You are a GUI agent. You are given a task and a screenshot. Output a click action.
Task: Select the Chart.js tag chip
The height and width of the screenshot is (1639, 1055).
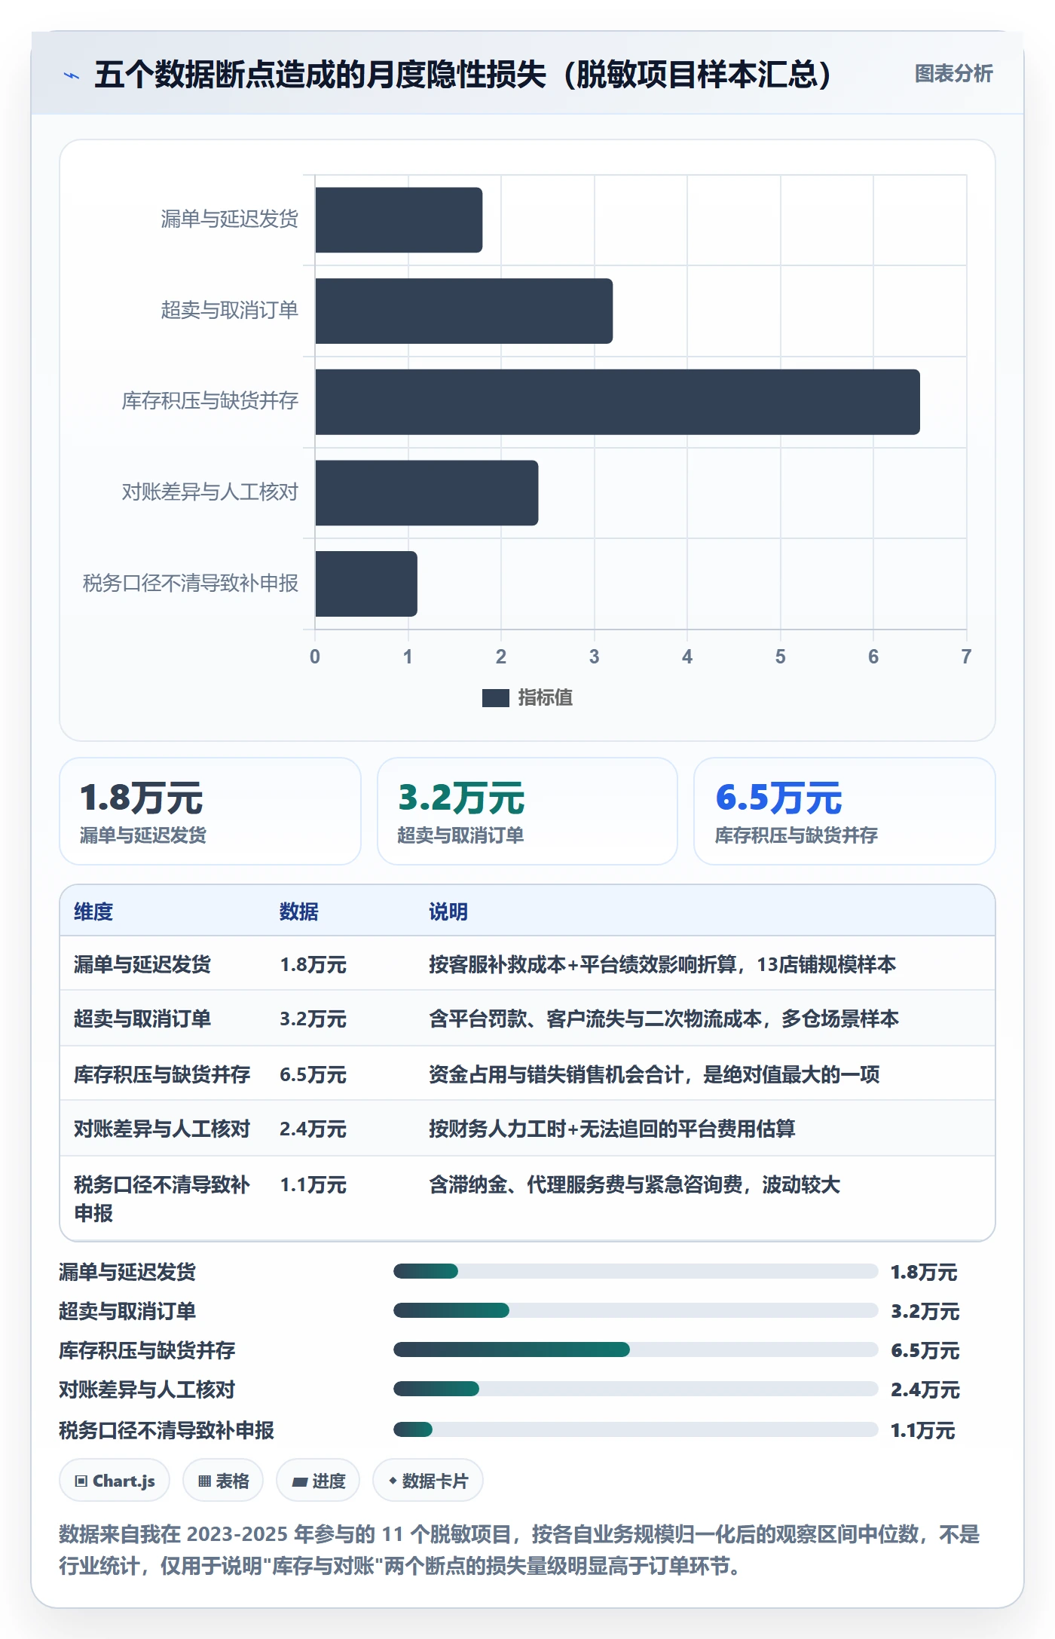(115, 1481)
